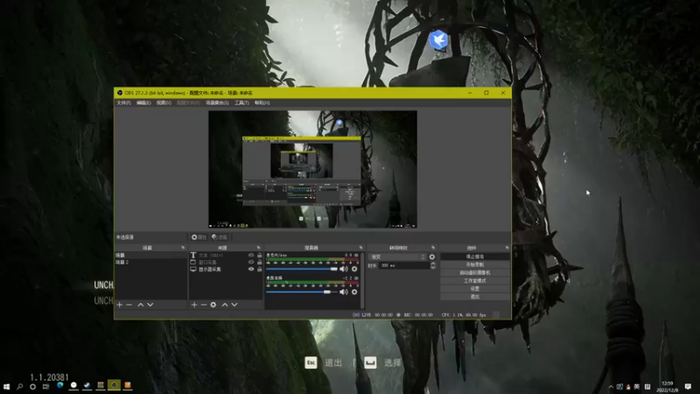
Task: Pop out the Sources dock icon
Action: point(258,248)
